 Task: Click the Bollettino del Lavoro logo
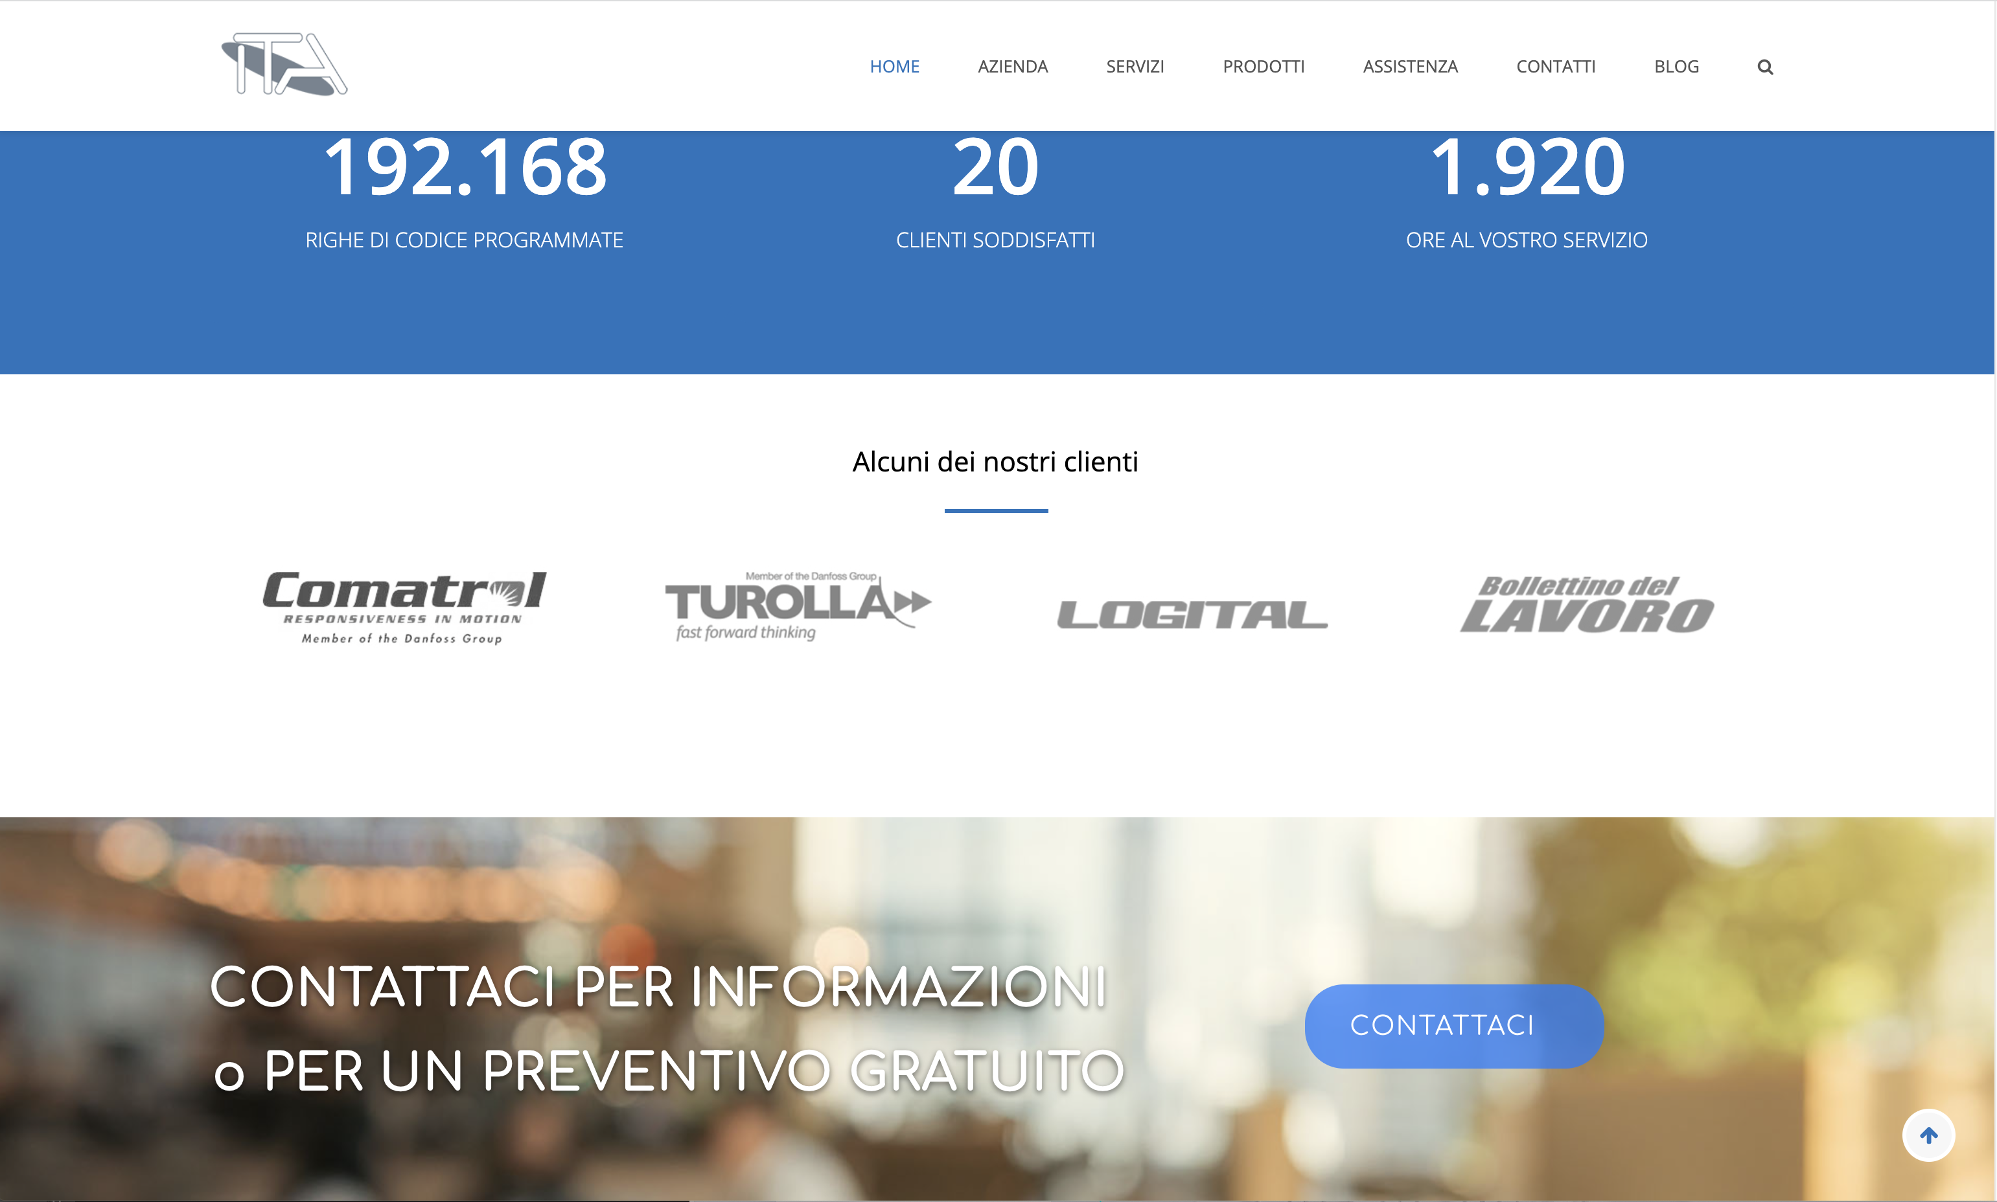(1586, 604)
